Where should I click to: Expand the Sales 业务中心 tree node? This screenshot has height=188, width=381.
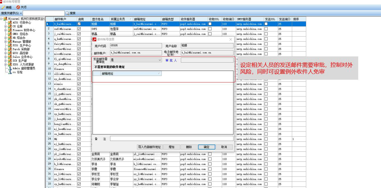coord(6,57)
